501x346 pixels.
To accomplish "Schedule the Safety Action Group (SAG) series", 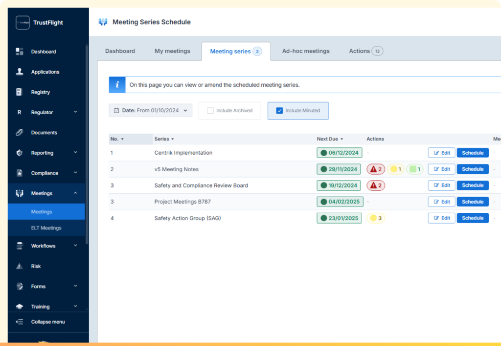I will tap(472, 218).
